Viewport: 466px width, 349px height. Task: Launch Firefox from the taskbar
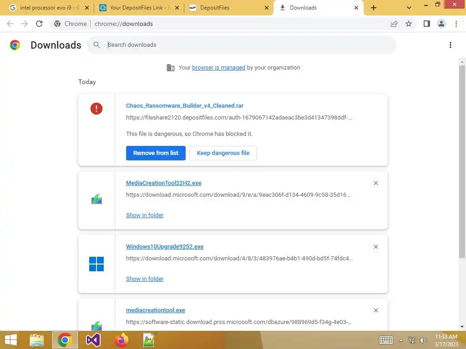point(121,340)
